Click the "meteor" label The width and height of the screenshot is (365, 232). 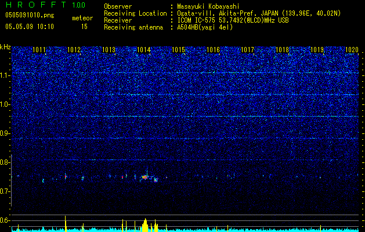[82, 18]
